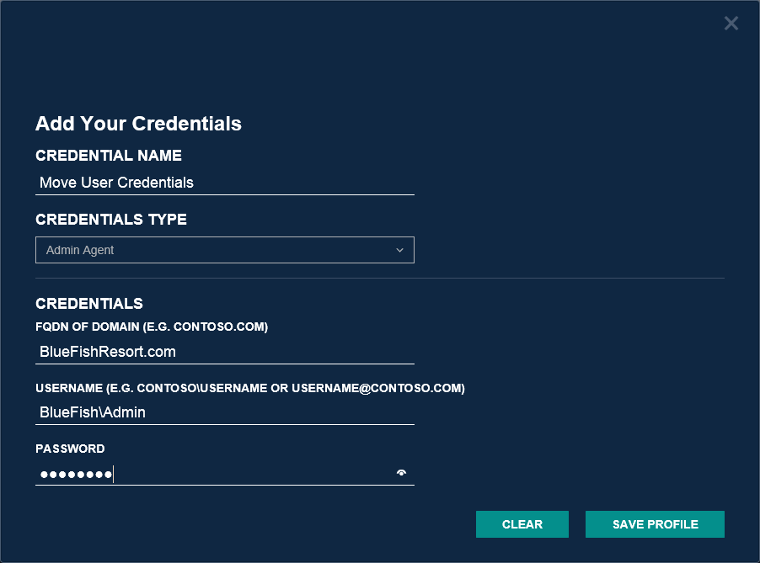This screenshot has height=563, width=760.
Task: Expand the Credentials Type dropdown arrow
Action: [x=399, y=250]
